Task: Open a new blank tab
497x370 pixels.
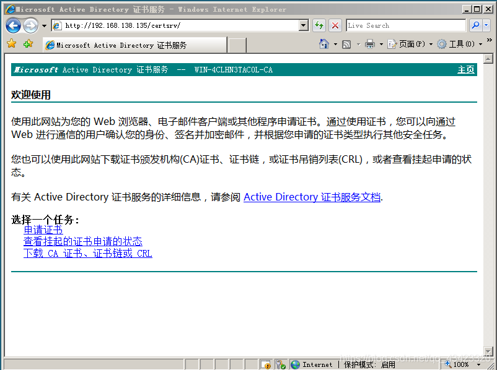Action: coord(237,45)
